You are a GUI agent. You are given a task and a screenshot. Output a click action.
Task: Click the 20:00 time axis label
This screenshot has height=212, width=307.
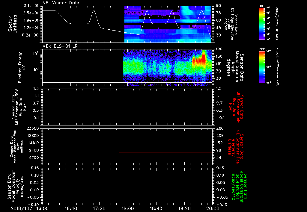[x=213, y=208]
